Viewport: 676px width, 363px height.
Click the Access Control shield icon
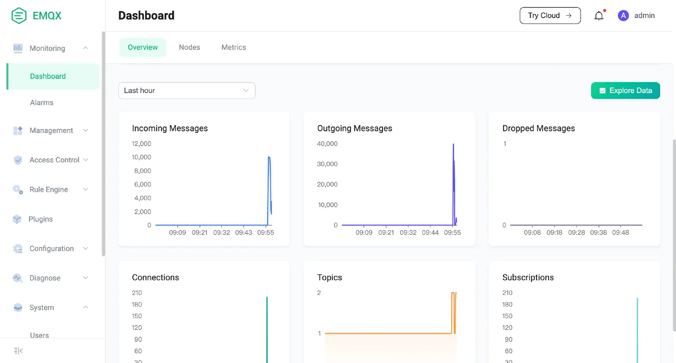tap(18, 160)
